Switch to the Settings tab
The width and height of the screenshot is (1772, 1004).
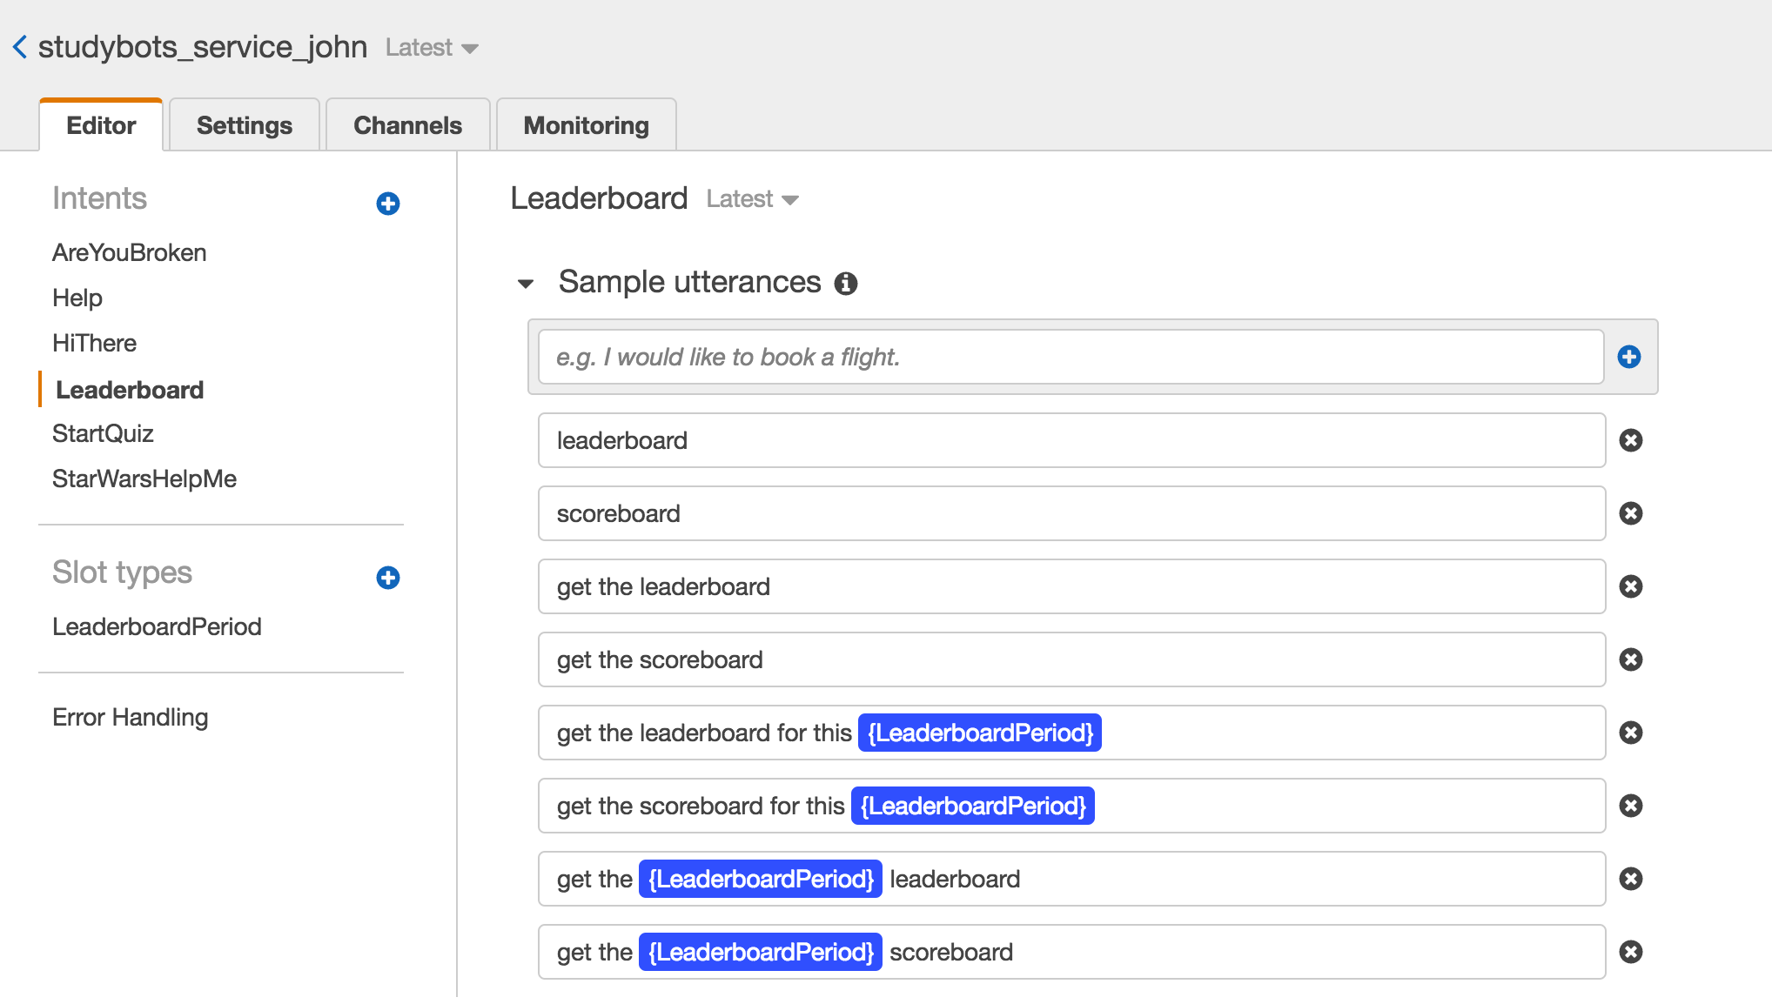click(245, 125)
